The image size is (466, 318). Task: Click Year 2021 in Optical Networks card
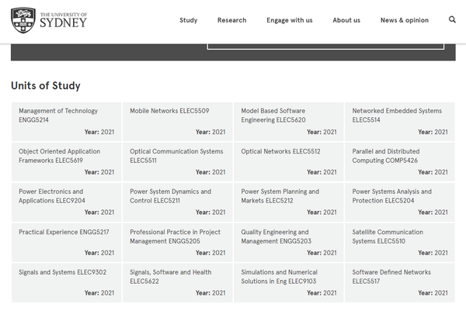pyautogui.click(x=322, y=172)
